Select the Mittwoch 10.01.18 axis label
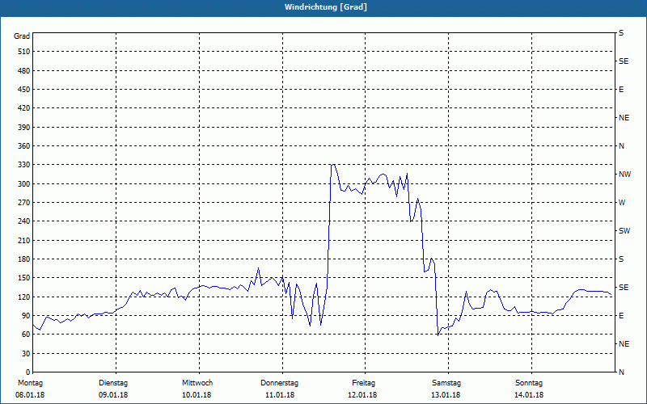The height and width of the screenshot is (404, 647). tap(197, 389)
